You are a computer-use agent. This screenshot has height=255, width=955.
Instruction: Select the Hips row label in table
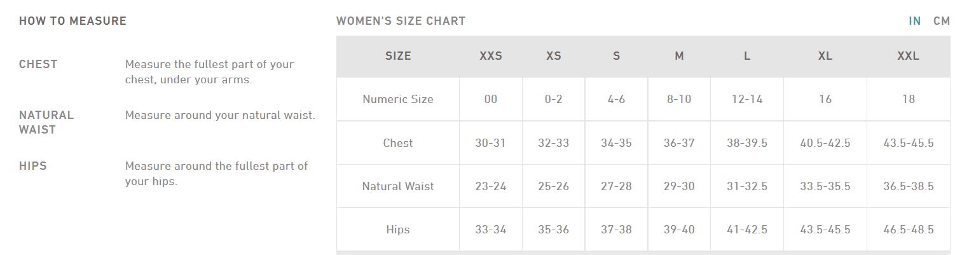[398, 230]
